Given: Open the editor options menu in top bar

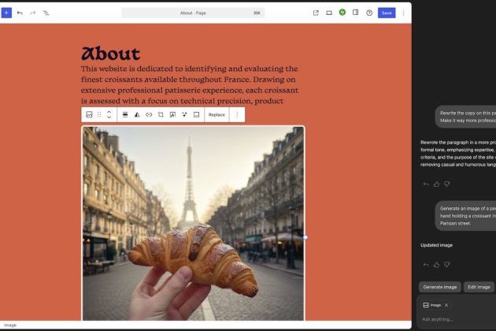Looking at the screenshot, I should pos(404,13).
